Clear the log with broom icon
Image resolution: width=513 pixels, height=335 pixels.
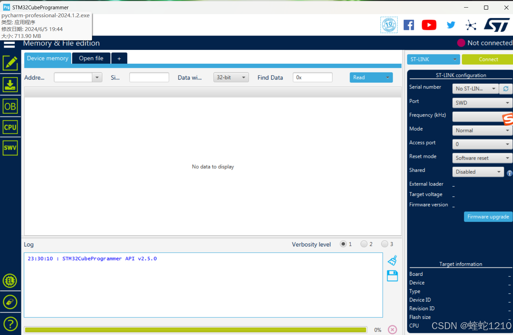point(392,261)
